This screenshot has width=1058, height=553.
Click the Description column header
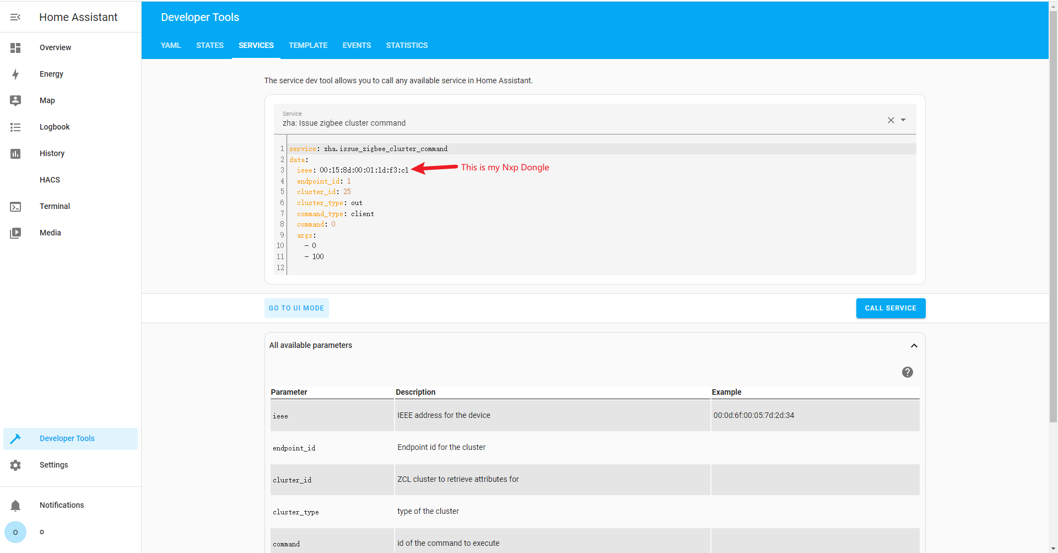415,392
